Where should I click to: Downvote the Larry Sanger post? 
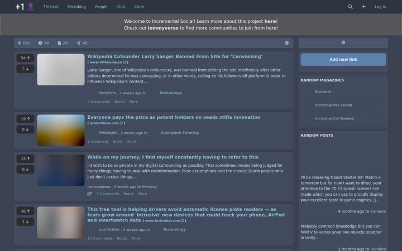(25, 69)
